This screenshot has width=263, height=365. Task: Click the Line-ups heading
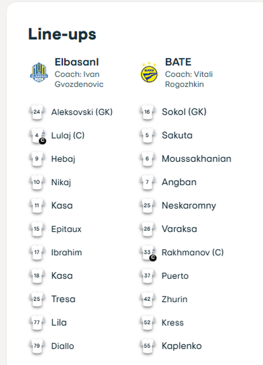pos(62,34)
